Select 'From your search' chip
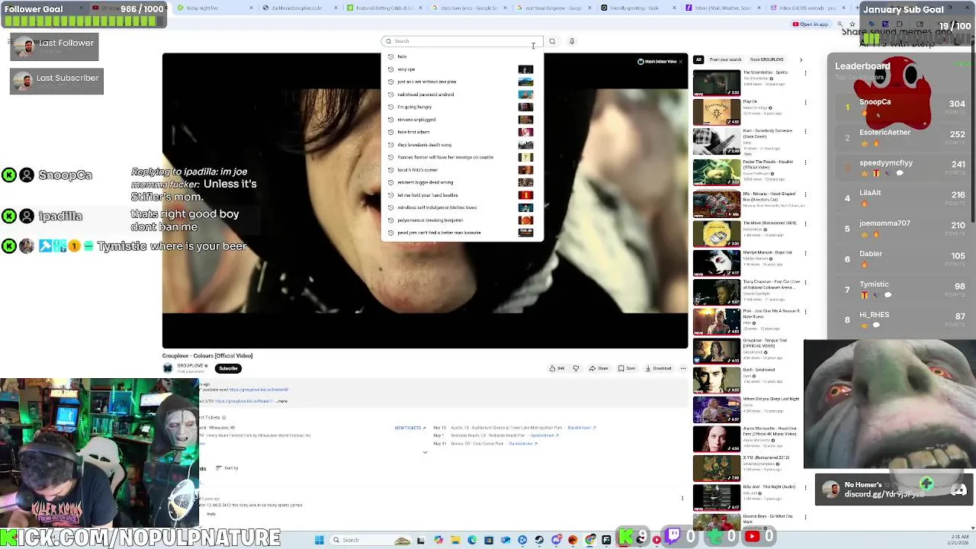Viewport: 976px width, 549px height. click(725, 59)
